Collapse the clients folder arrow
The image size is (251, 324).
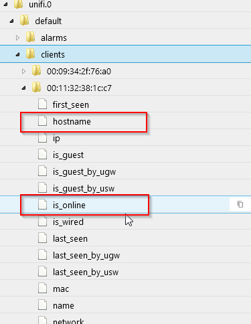[17, 55]
